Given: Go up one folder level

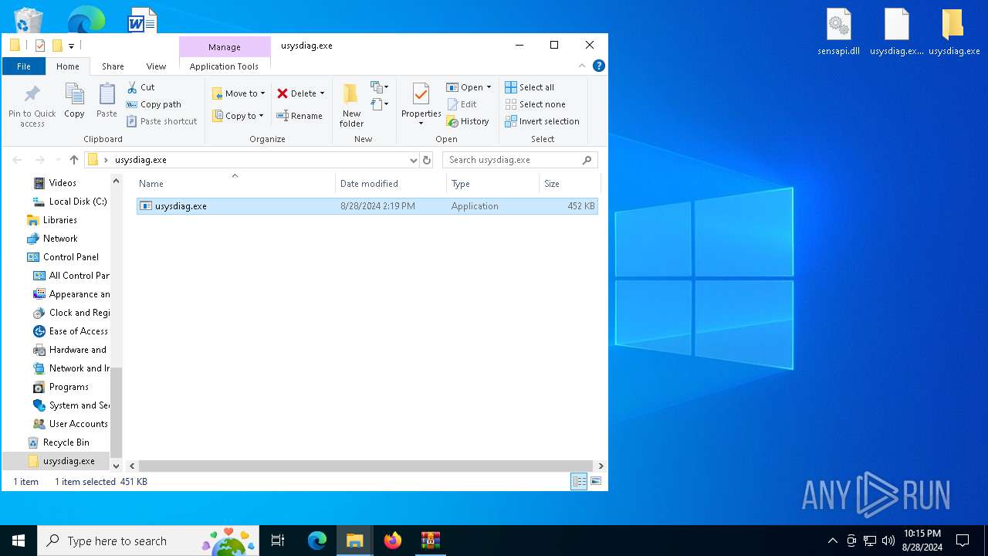Looking at the screenshot, I should (x=74, y=160).
